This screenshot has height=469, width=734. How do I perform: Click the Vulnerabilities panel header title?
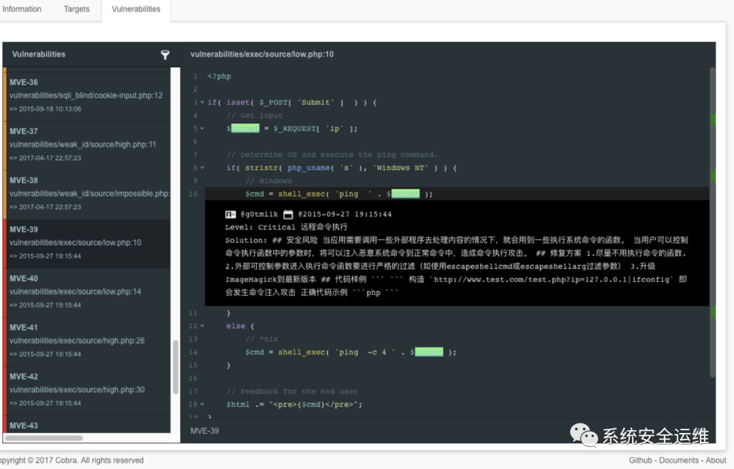pyautogui.click(x=38, y=54)
